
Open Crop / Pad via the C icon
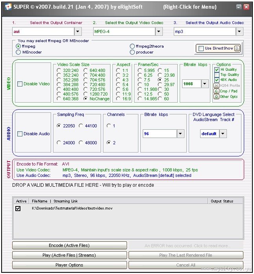[216, 91]
